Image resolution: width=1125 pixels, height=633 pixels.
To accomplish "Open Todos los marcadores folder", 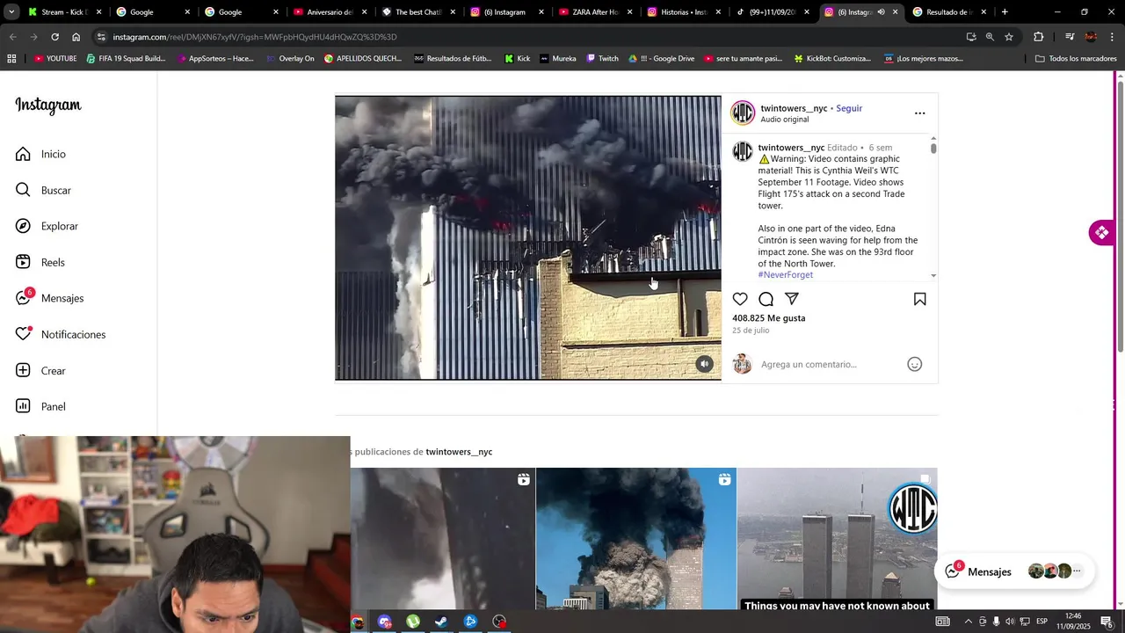I will click(x=1077, y=59).
